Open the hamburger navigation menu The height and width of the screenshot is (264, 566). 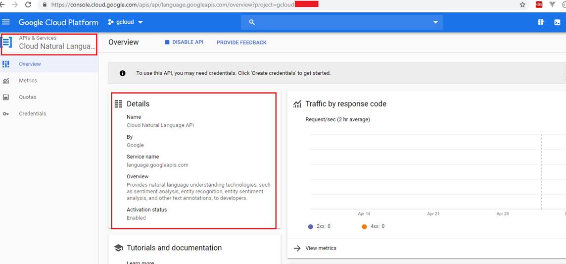(x=6, y=22)
